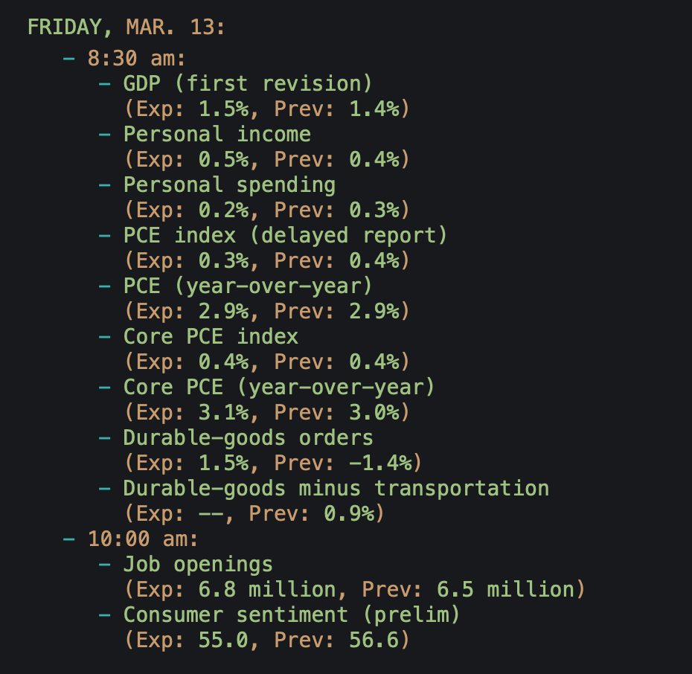This screenshot has width=692, height=674.
Task: Select "PCE index (delayed report)" line
Action: point(285,235)
